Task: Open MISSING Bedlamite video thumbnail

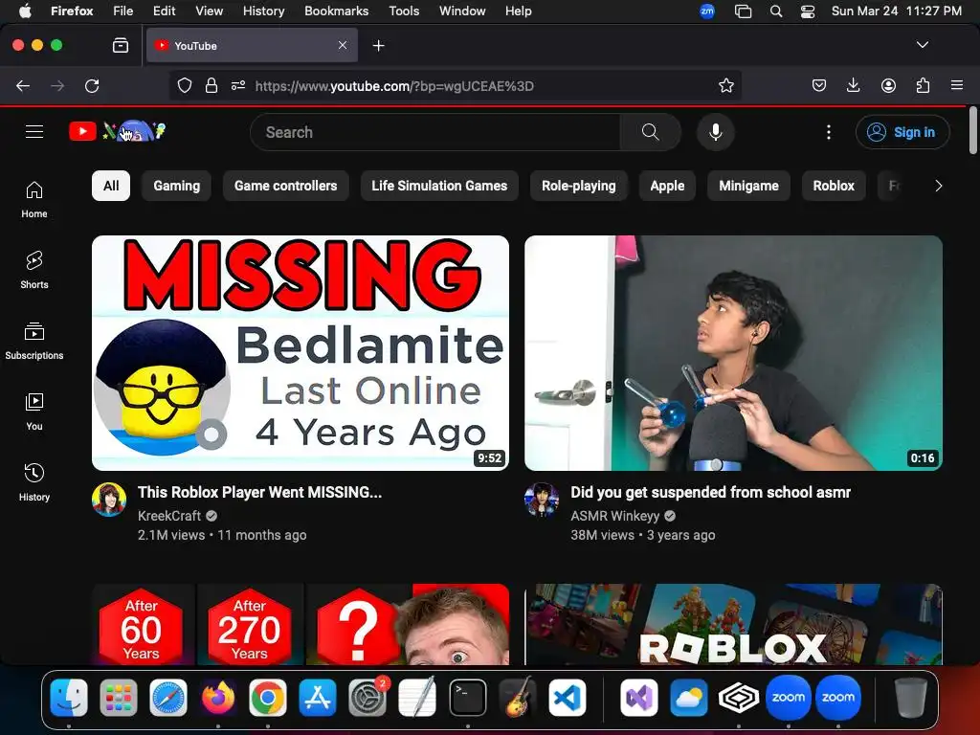Action: click(301, 353)
